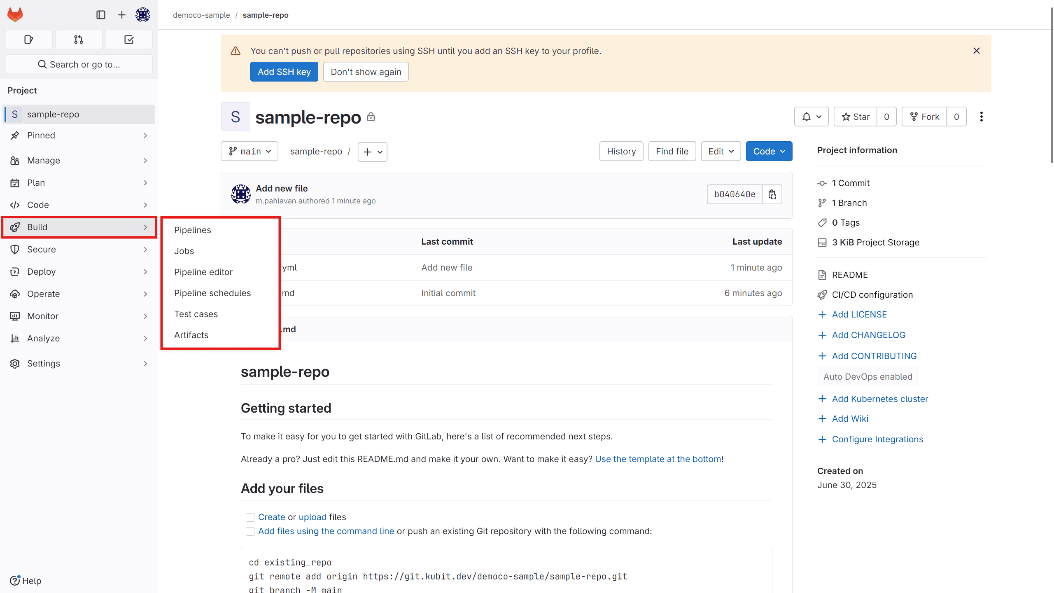The height and width of the screenshot is (593, 1054).
Task: Dismiss the SSH warning banner
Action: pos(977,51)
